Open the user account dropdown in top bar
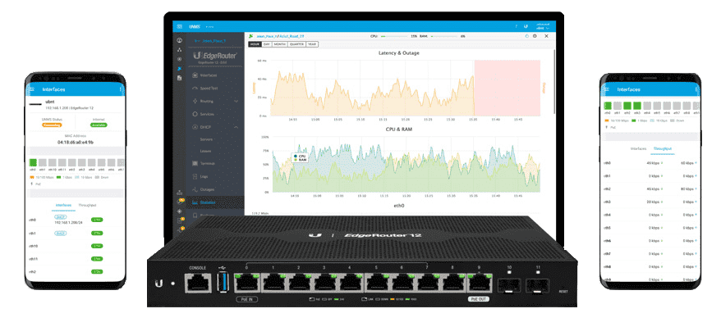The image size is (721, 336). pyautogui.click(x=544, y=26)
